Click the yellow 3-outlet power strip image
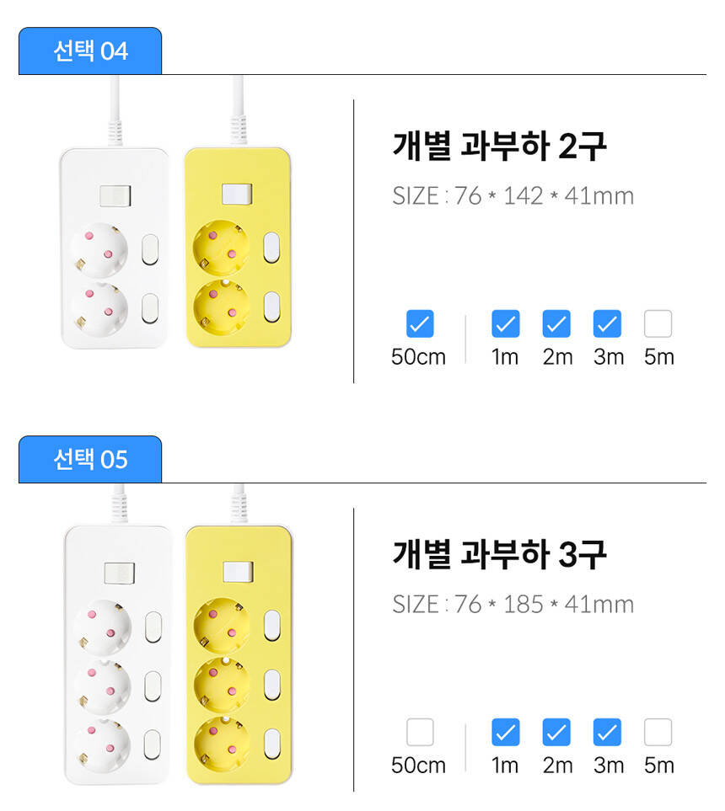The image size is (725, 811). point(239,655)
